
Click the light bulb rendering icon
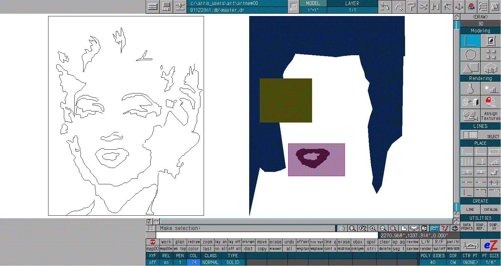point(470,89)
